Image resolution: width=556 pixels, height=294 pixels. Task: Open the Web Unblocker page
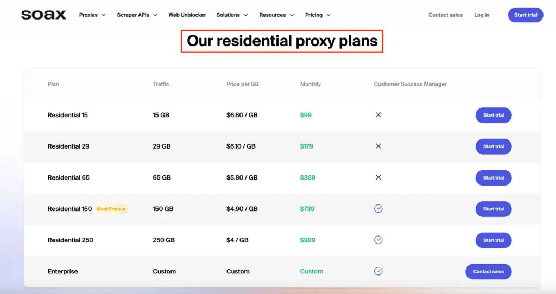187,15
